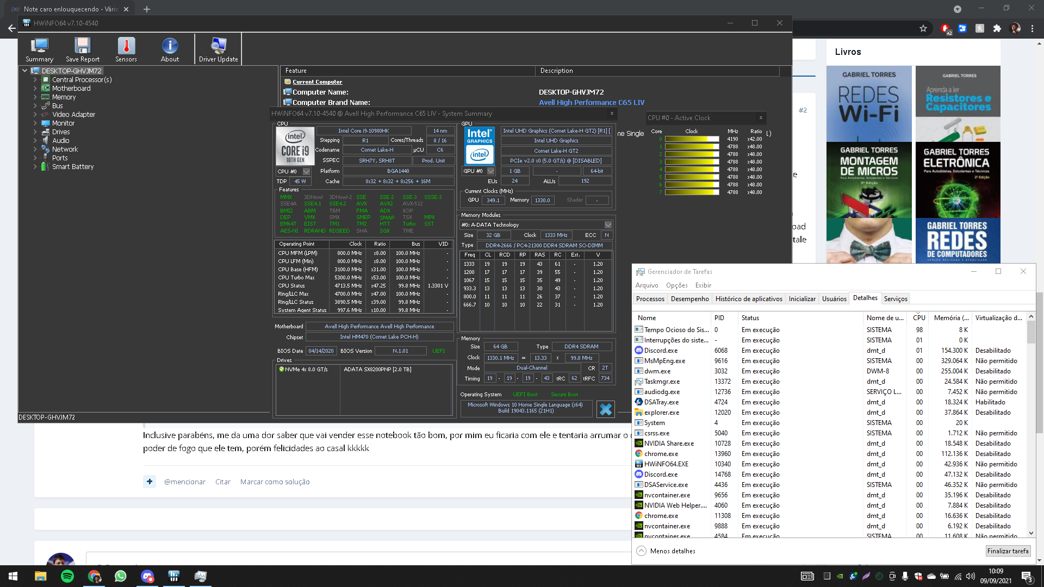Select the NVIDIA Share.exe process row
Screen dimensions: 1044x587
click(x=829, y=444)
